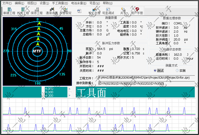Show the 关于 about dialog

point(123,11)
